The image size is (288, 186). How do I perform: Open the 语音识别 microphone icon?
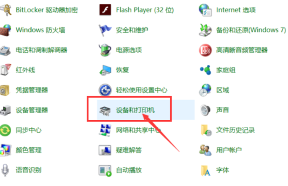pos(5,170)
